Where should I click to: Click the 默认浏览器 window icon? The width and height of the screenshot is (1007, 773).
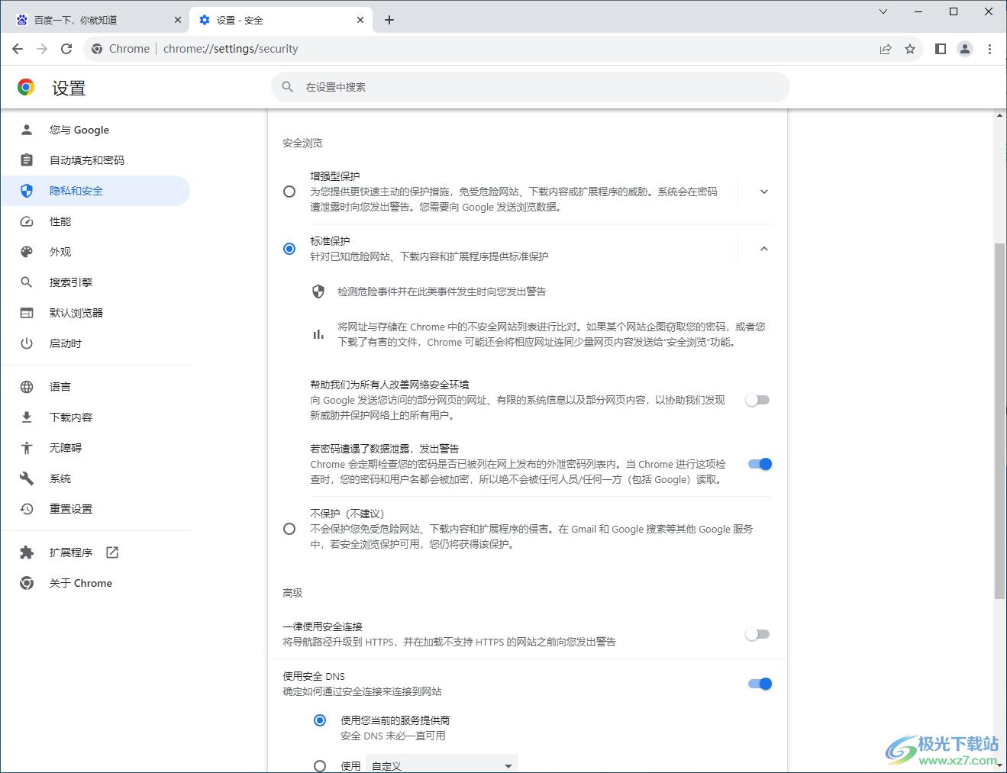point(27,313)
